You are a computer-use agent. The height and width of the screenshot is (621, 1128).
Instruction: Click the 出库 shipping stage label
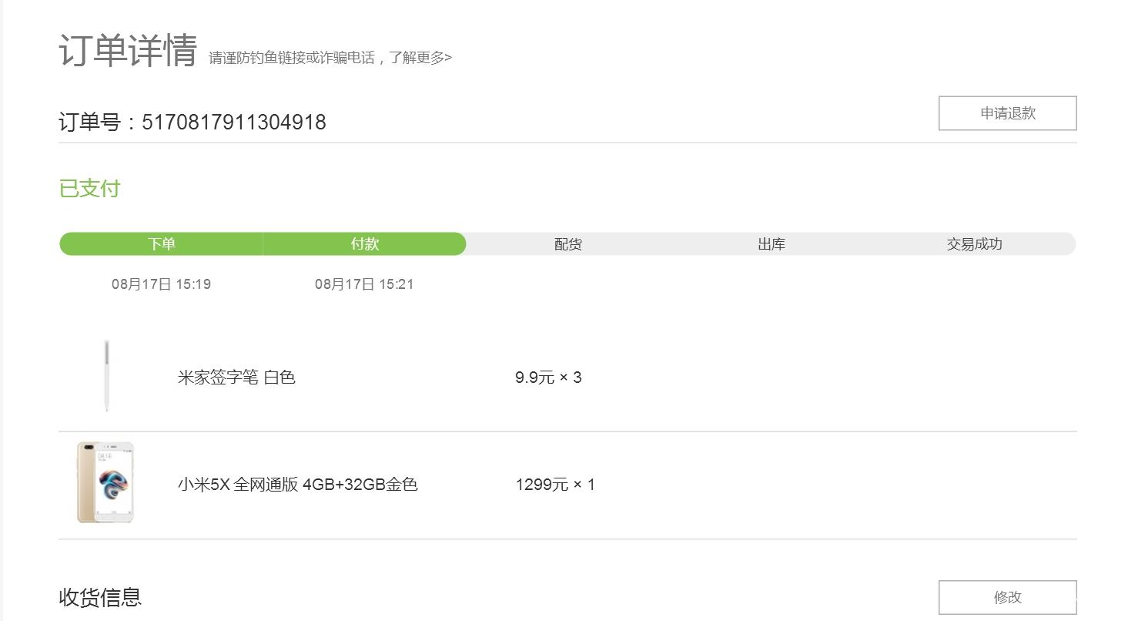click(x=770, y=243)
